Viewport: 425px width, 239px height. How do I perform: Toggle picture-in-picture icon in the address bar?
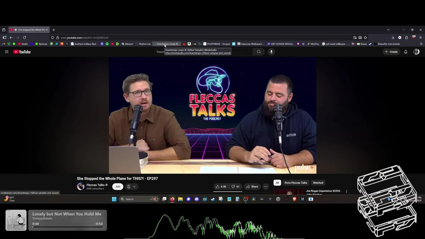tap(355, 38)
